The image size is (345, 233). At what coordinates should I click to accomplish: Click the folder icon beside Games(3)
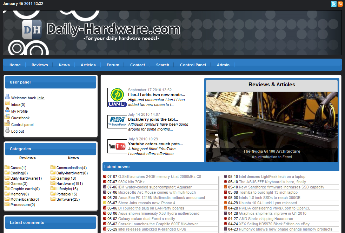pos(7,183)
